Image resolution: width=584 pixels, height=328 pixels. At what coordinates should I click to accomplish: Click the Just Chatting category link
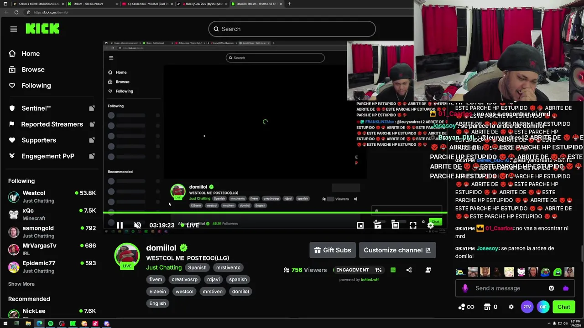point(164,267)
